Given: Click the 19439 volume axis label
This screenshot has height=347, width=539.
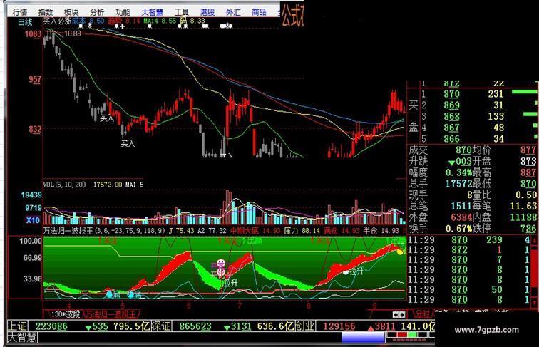Looking at the screenshot, I should pyautogui.click(x=31, y=195).
